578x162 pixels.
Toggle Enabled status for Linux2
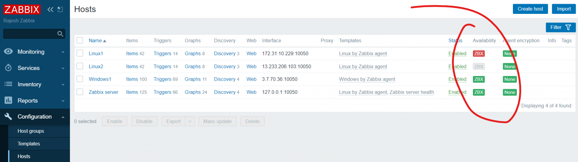457,66
